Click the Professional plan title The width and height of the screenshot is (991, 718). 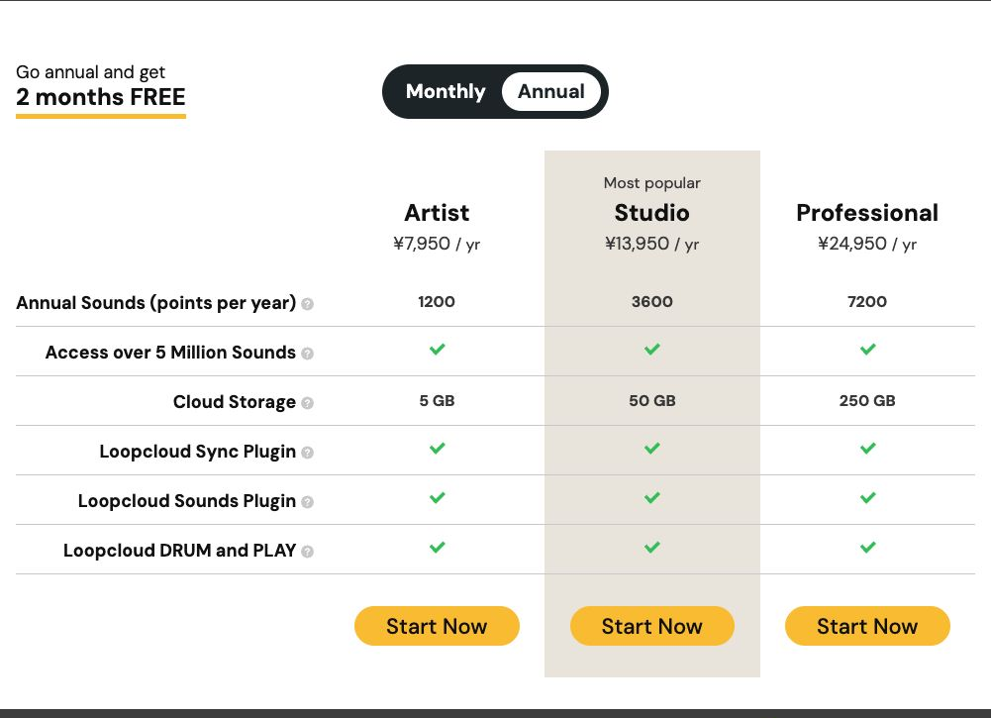pos(867,213)
